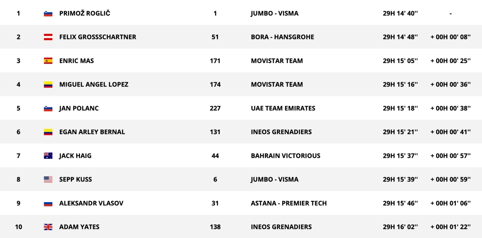Screen dimensions: 482x238
Task: Select rider name Enric Mas
Action: tap(77, 61)
